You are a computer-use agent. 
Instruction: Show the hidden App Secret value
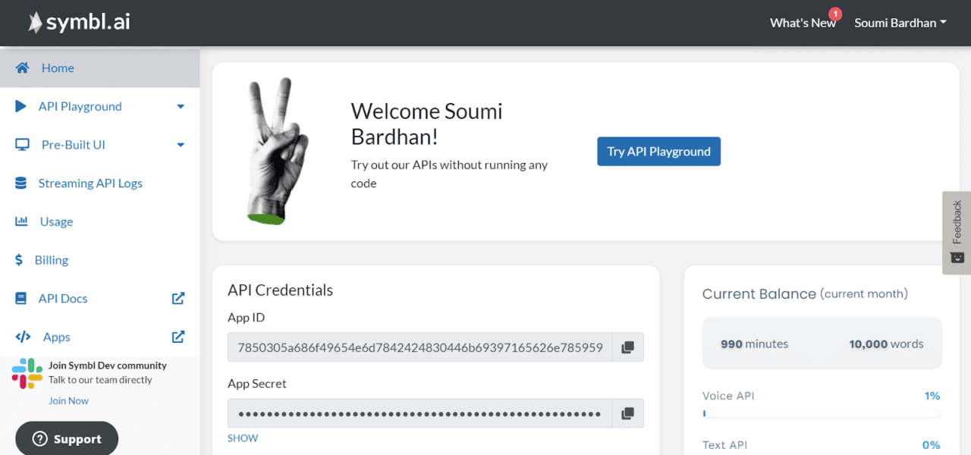tap(242, 438)
